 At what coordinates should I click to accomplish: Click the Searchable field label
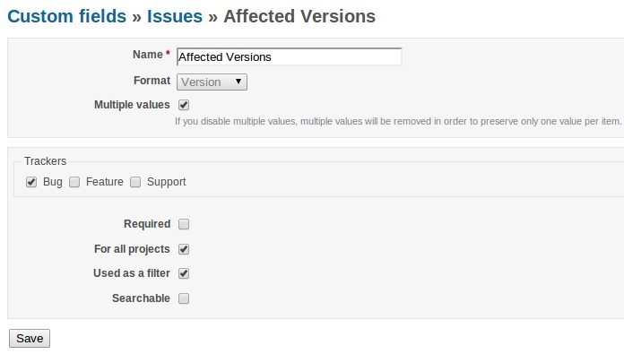tap(141, 298)
